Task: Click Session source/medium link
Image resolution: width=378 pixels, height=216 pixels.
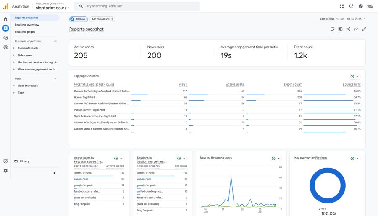Action: [151, 161]
